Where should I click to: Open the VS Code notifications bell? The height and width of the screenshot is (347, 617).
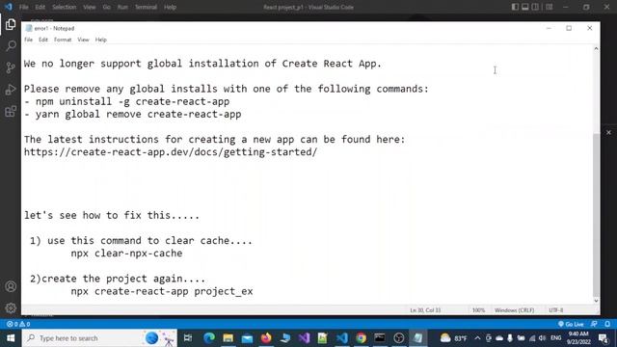607,324
